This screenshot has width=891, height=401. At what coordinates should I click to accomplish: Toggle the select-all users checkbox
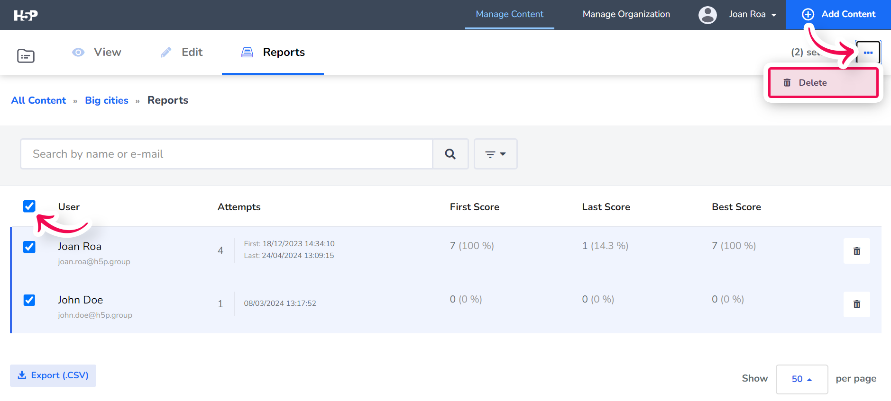pyautogui.click(x=29, y=206)
